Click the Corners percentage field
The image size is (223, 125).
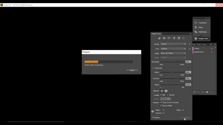tap(188, 78)
